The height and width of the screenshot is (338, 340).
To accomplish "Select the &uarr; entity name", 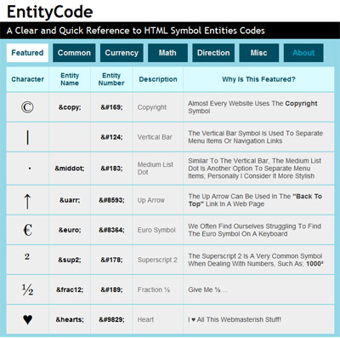I will [x=70, y=200].
